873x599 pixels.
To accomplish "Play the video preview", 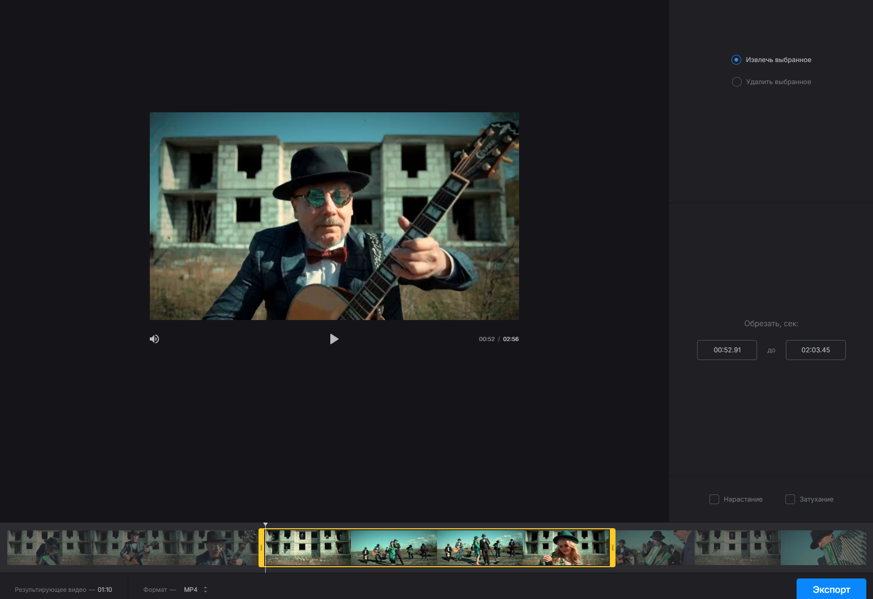I will [x=334, y=339].
